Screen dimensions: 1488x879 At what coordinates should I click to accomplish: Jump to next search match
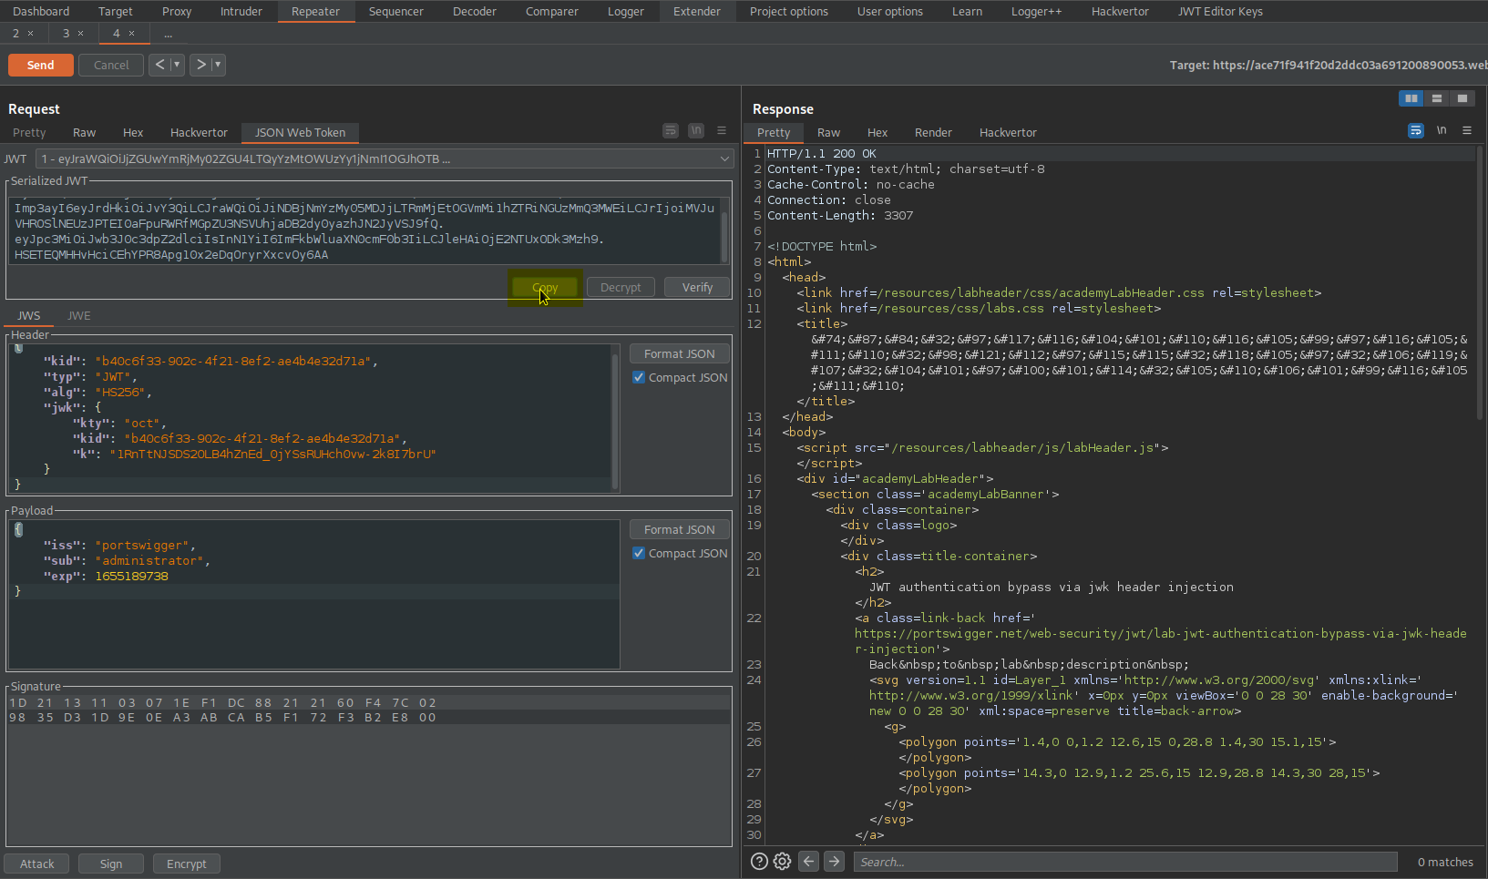(x=834, y=862)
